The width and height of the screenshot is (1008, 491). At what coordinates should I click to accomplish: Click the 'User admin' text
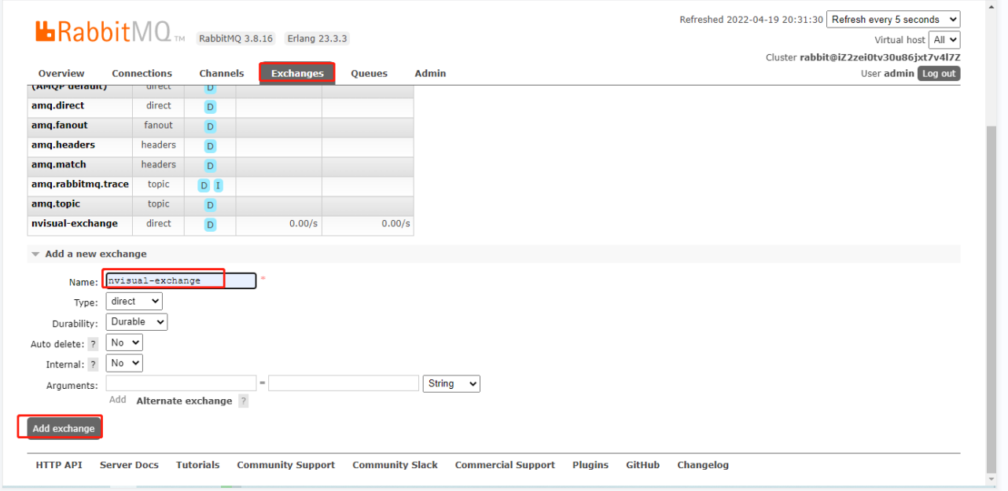coord(888,73)
